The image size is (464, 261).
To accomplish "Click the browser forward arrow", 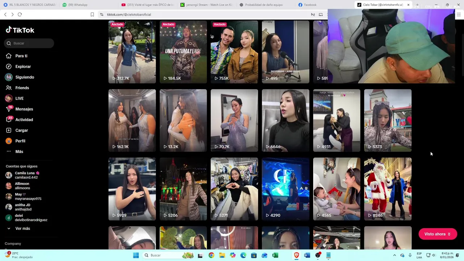I will (12, 14).
